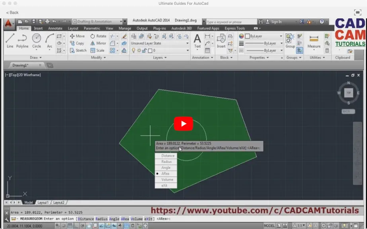Click the Scale tool
The width and height of the screenshot is (367, 229).
tap(98, 50)
